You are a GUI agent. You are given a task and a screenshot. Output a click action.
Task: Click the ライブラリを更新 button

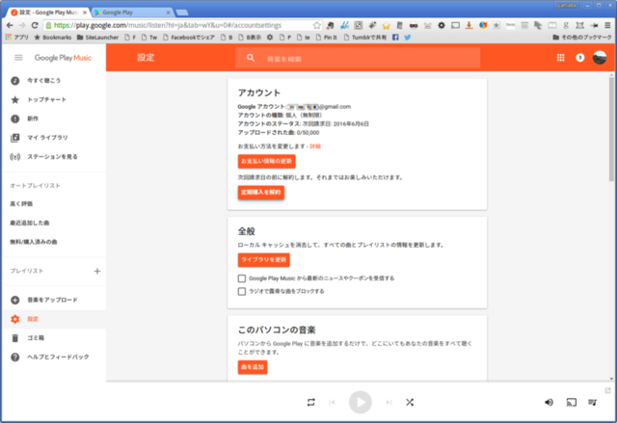tap(263, 260)
